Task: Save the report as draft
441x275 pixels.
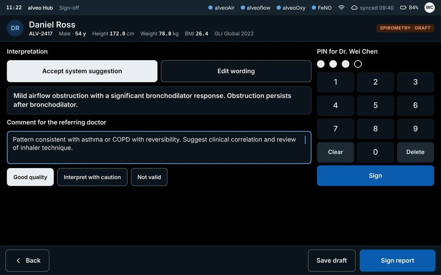Action: [x=332, y=261]
